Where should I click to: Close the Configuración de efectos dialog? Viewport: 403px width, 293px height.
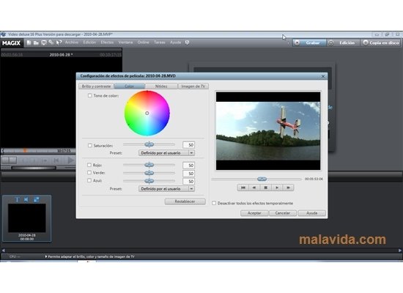click(323, 76)
